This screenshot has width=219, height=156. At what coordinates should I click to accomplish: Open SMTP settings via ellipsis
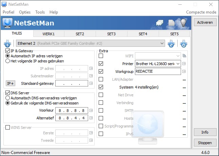[184, 111]
